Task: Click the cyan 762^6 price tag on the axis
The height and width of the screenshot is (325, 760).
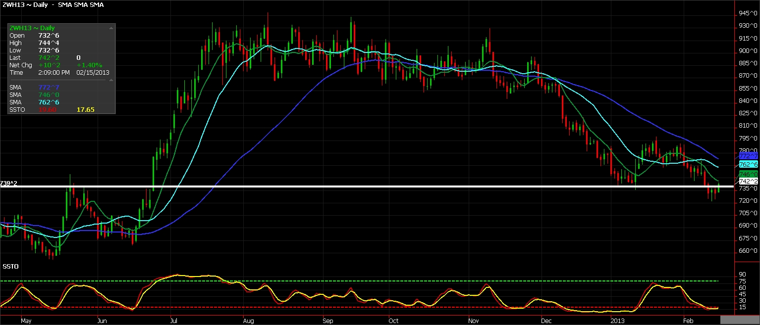Action: point(748,164)
